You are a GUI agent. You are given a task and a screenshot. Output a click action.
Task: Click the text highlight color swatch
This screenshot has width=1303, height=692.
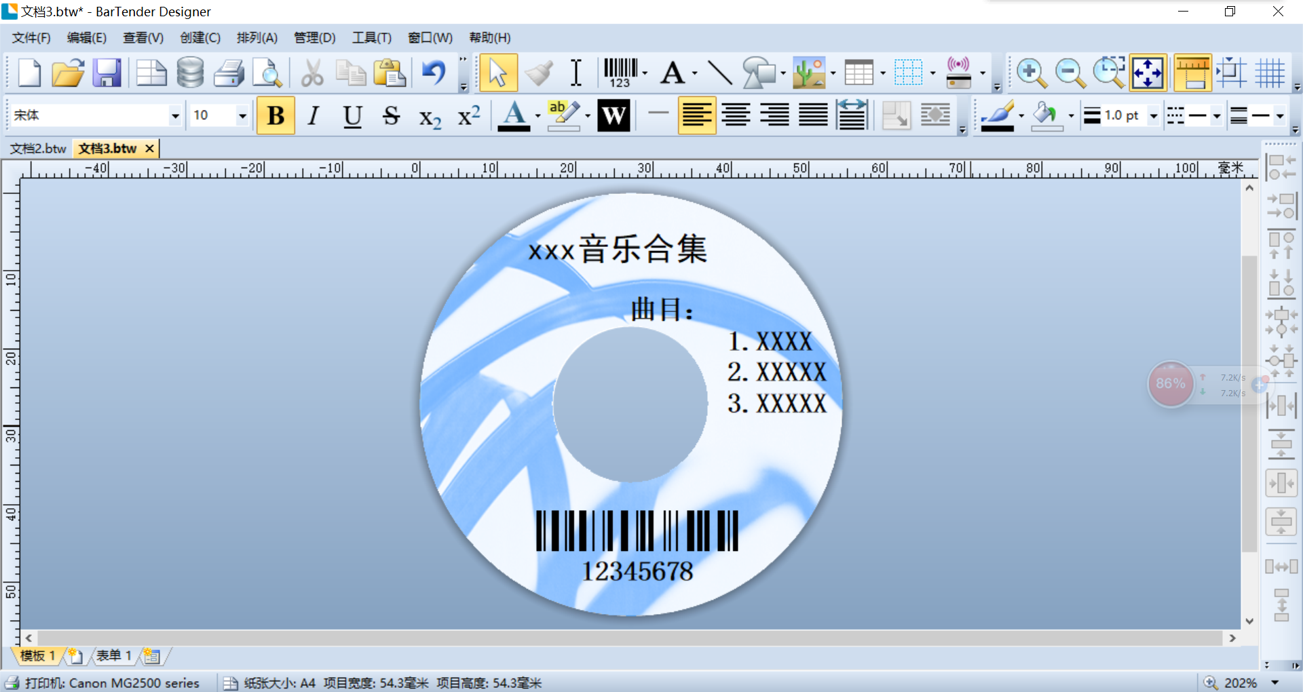click(x=564, y=115)
